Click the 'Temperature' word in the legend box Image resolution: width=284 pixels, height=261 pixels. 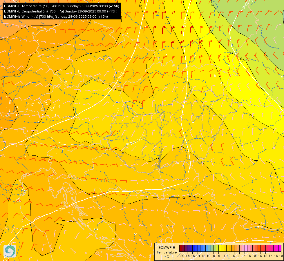tap(167, 252)
